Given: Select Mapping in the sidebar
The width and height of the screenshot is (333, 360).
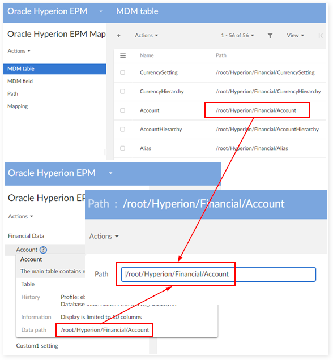Looking at the screenshot, I should coord(18,106).
